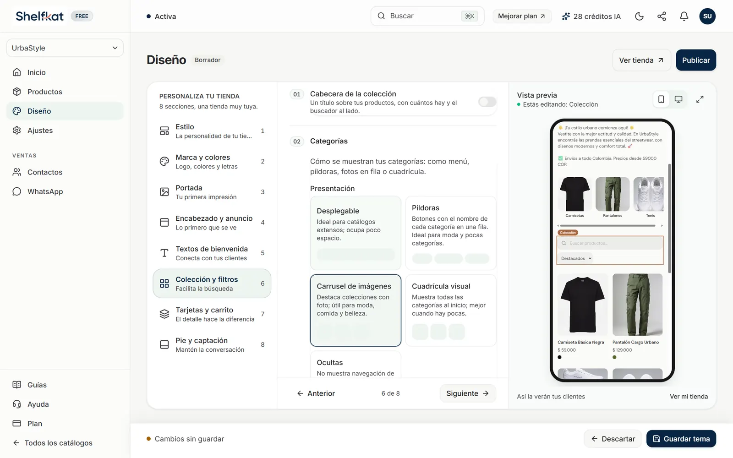Screen dimensions: 733x458
Task: Click the share icon in top bar
Action: point(662,16)
